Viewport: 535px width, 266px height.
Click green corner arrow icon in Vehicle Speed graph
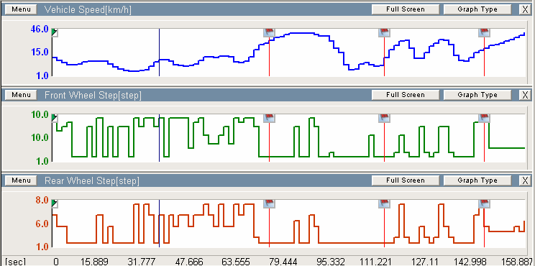click(55, 33)
